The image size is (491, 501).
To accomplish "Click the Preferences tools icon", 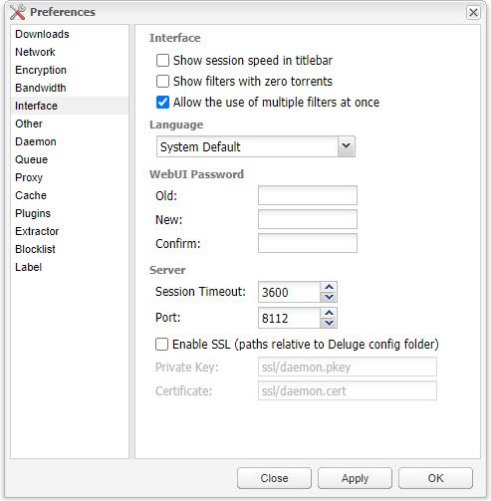I will pyautogui.click(x=18, y=12).
